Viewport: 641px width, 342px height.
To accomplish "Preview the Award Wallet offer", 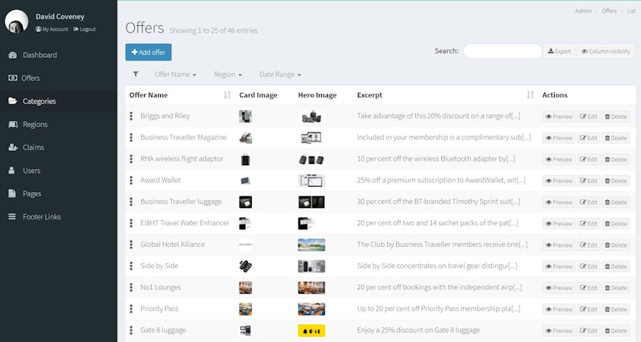I will coord(558,181).
